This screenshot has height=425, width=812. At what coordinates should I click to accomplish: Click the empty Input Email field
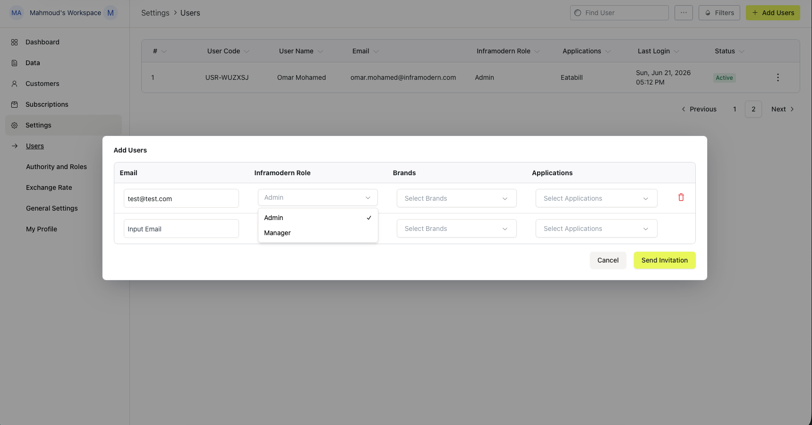click(x=181, y=229)
